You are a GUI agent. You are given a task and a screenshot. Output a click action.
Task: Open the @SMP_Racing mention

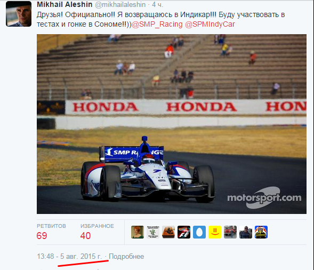[x=157, y=24]
